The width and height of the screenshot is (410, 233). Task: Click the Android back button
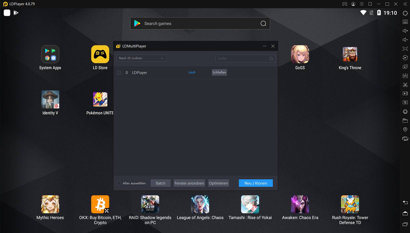pyautogui.click(x=405, y=202)
